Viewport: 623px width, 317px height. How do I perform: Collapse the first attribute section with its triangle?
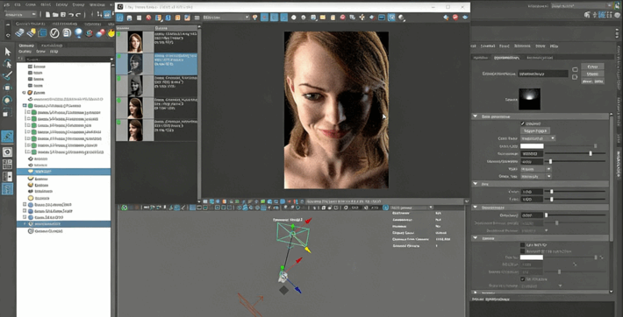[x=476, y=116]
